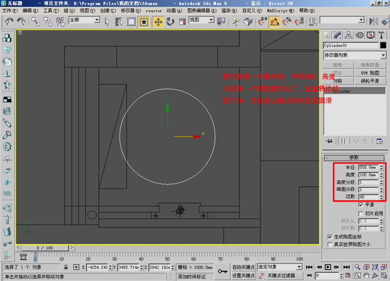This screenshot has width=390, height=281.
Task: Click Configure Modifier Sets icon
Action: pos(380,141)
